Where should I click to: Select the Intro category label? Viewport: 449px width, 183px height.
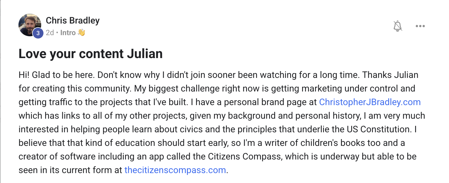pyautogui.click(x=68, y=33)
